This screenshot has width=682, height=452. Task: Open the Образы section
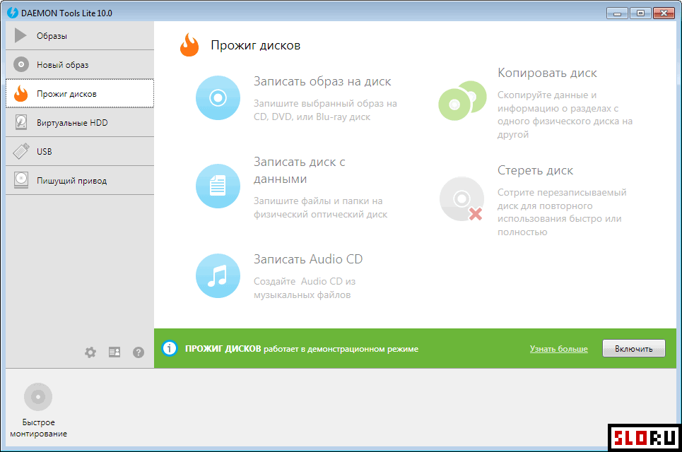tap(80, 35)
